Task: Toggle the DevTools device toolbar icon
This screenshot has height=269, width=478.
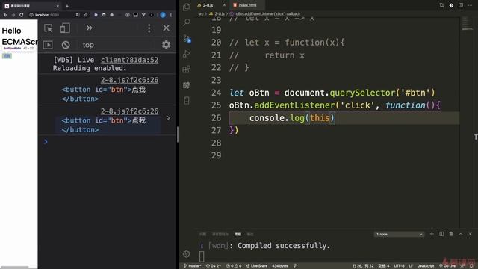Action: point(65,28)
